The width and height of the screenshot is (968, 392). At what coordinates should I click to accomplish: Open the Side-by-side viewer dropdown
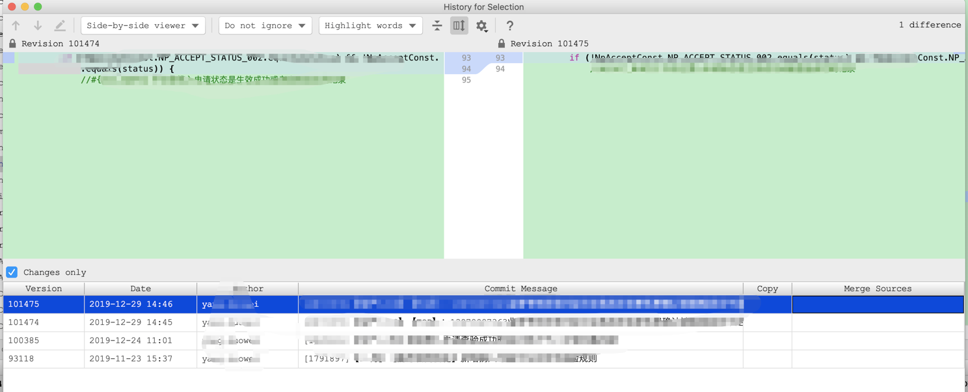point(143,25)
